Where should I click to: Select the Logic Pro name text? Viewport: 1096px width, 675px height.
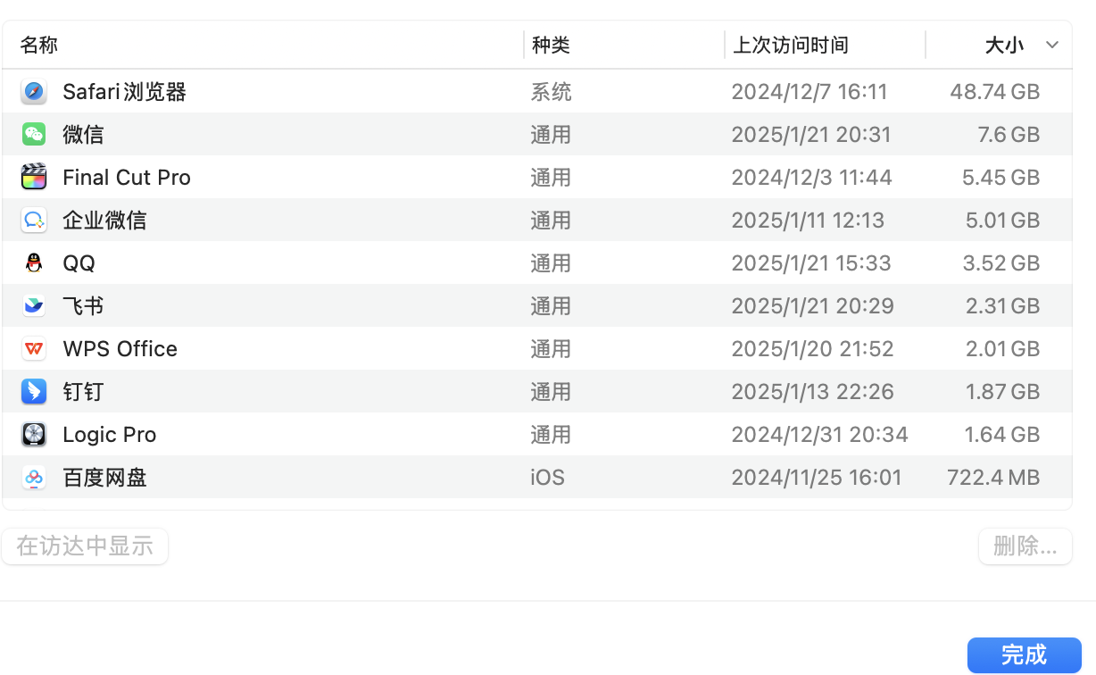pyautogui.click(x=109, y=435)
